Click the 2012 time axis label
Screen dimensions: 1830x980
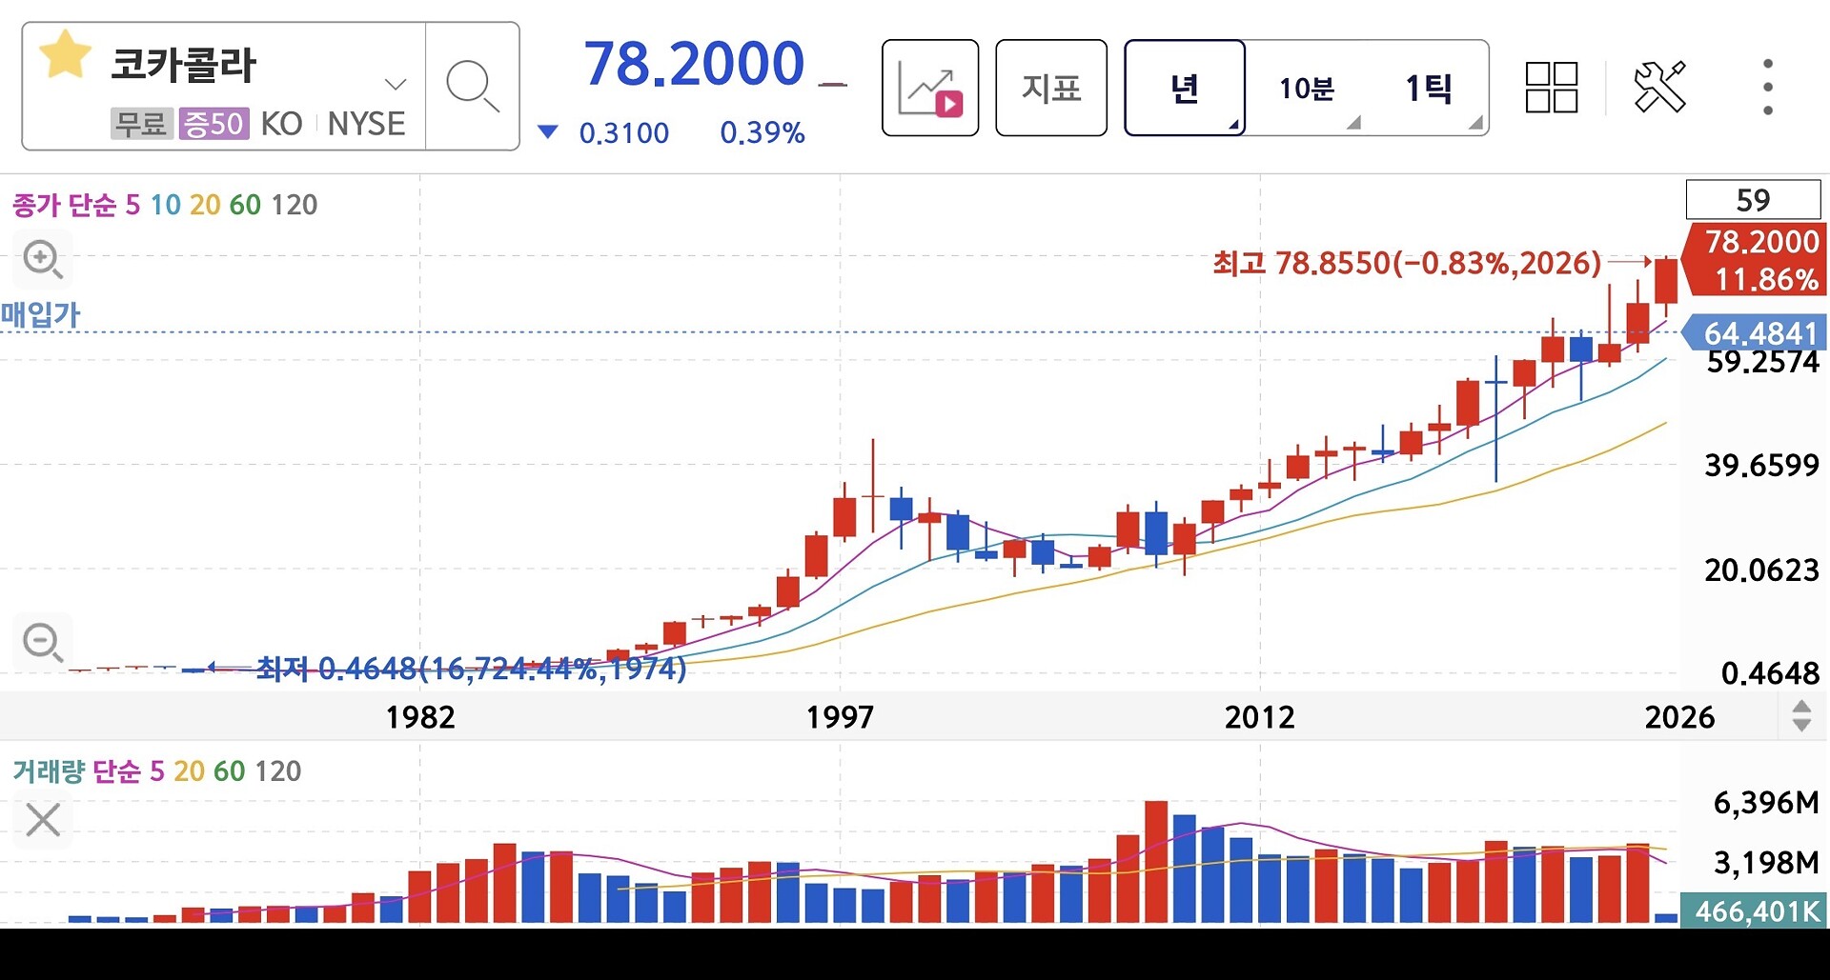pos(1260,717)
